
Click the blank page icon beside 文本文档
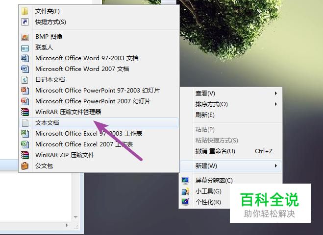point(25,123)
